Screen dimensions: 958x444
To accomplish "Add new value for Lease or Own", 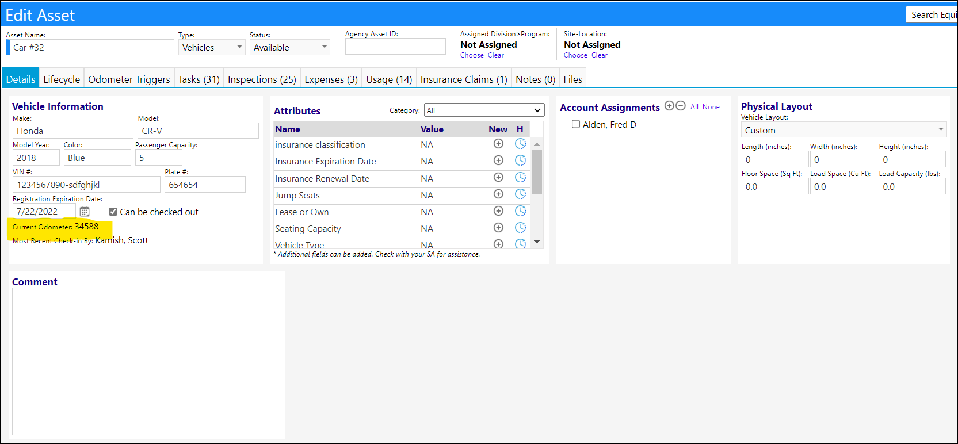I will 498,211.
